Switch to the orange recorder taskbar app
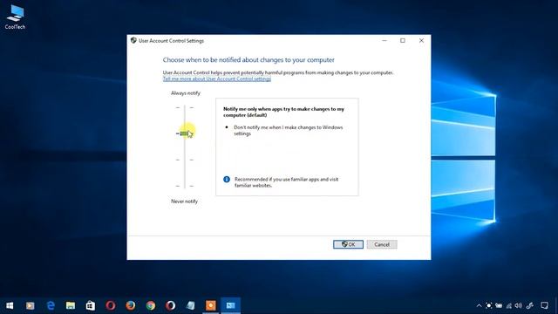558x314 pixels. (211, 305)
